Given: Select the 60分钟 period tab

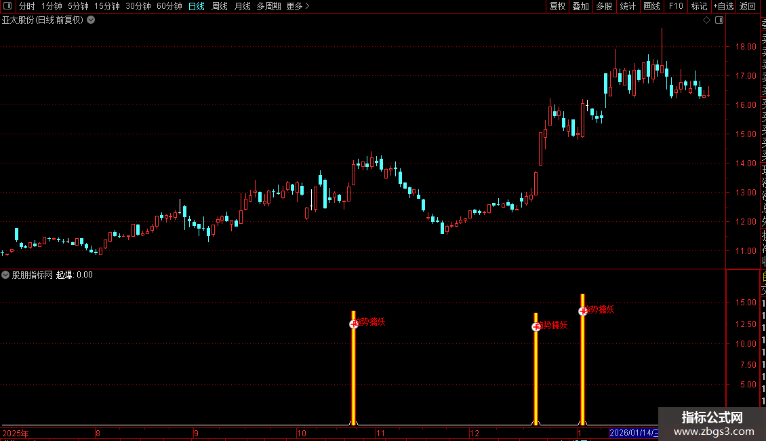Looking at the screenshot, I should (x=169, y=6).
